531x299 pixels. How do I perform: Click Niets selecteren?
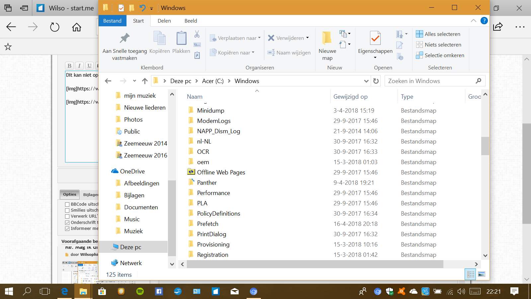(438, 45)
